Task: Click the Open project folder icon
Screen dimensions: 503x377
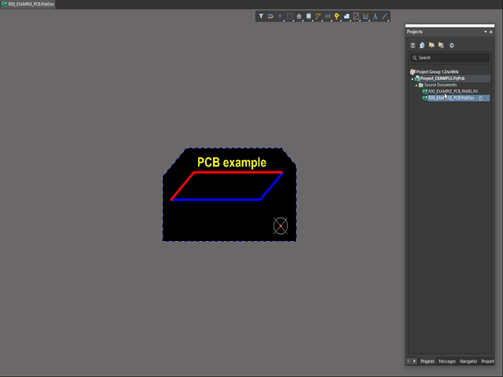Action: pos(431,46)
